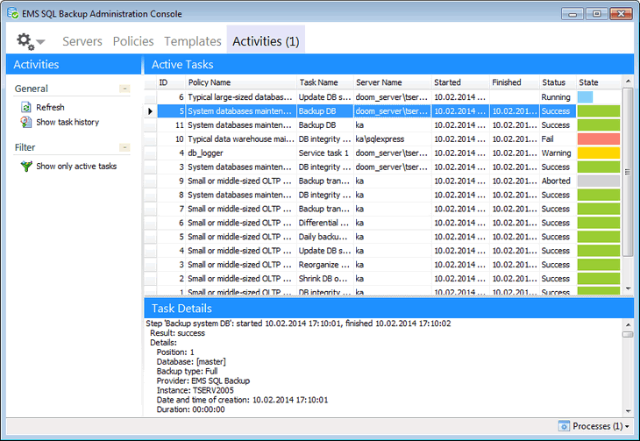The width and height of the screenshot is (640, 441).
Task: Collapse the Filter section
Action: coord(124,147)
